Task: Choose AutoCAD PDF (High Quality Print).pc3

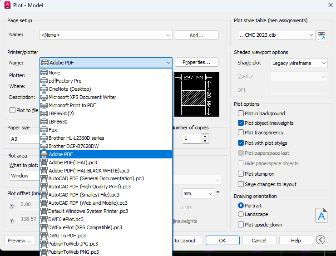Action: click(106, 187)
